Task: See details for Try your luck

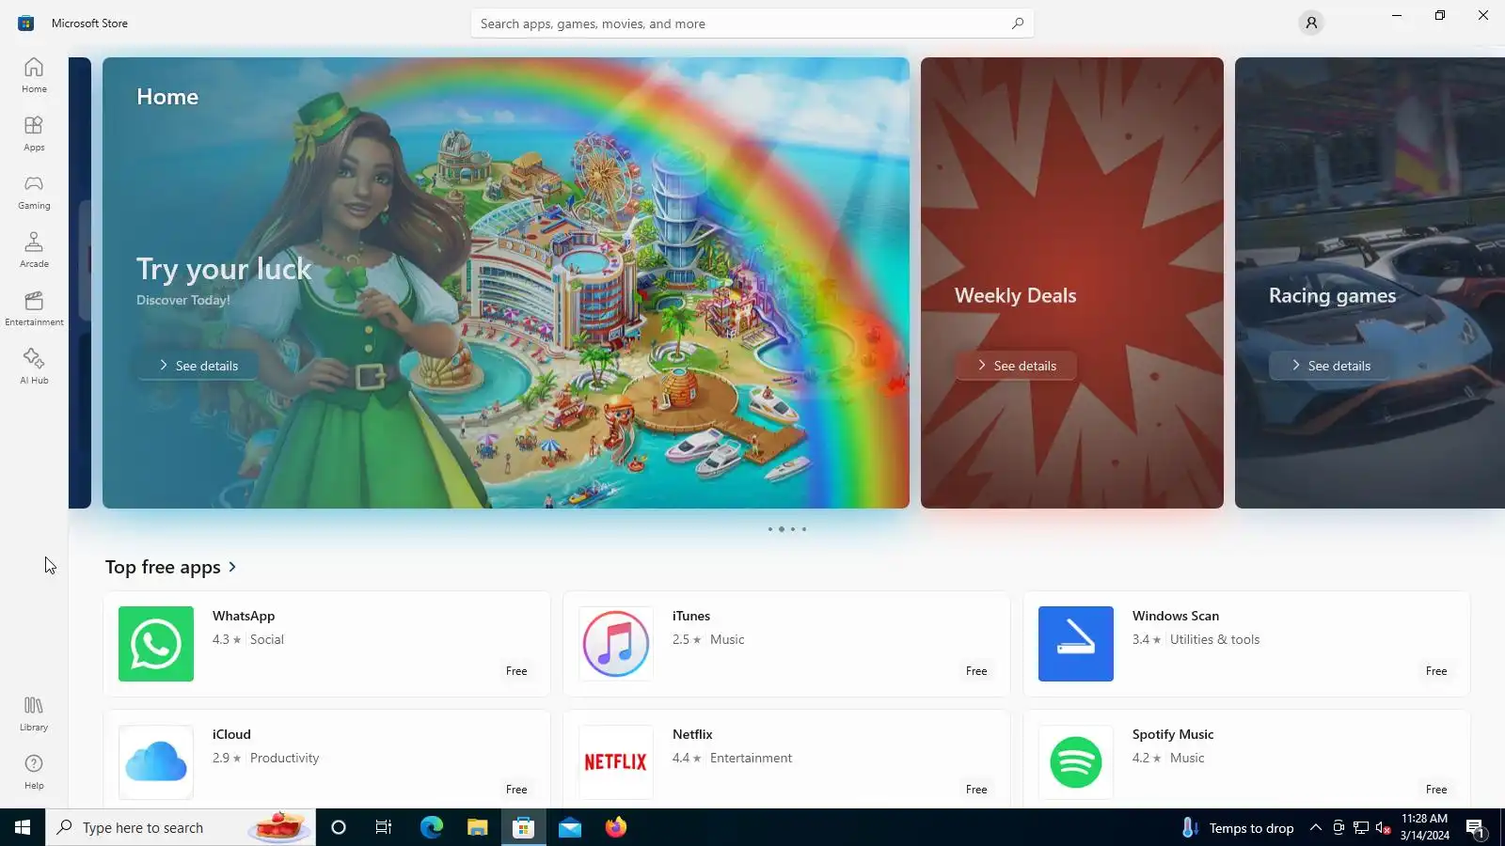Action: tap(198, 366)
